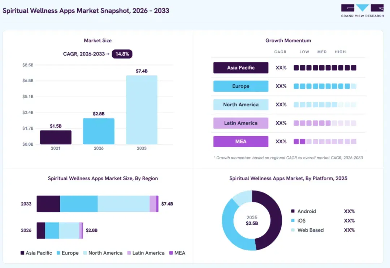
Task: Click the North America segment in 2033 stacked bar
Action: coord(123,204)
